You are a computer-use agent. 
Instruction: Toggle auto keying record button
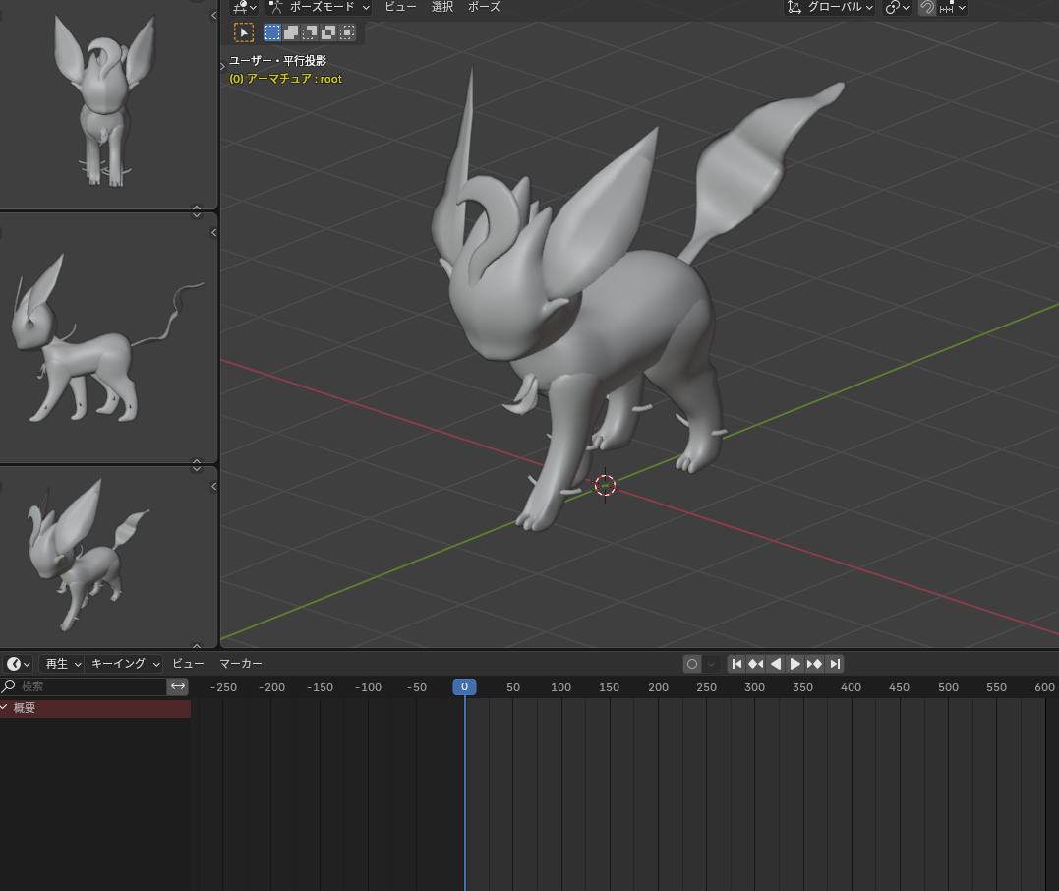692,664
